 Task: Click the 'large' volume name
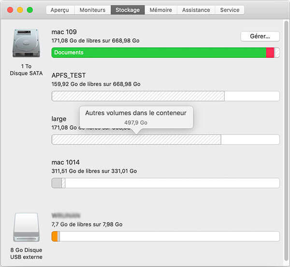pos(59,119)
